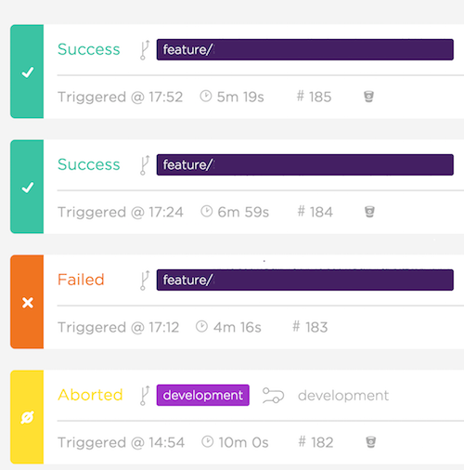464x470 pixels.
Task: Open the Aborted build status label
Action: coord(90,395)
